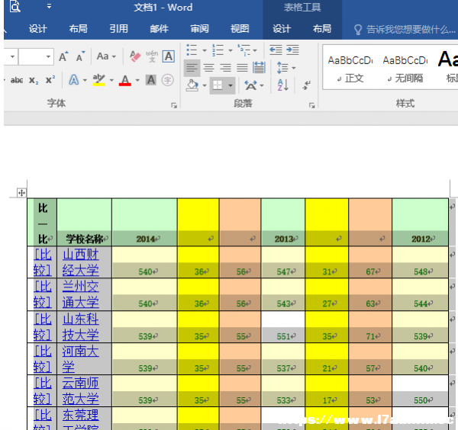Apply character border icon

[x=169, y=56]
